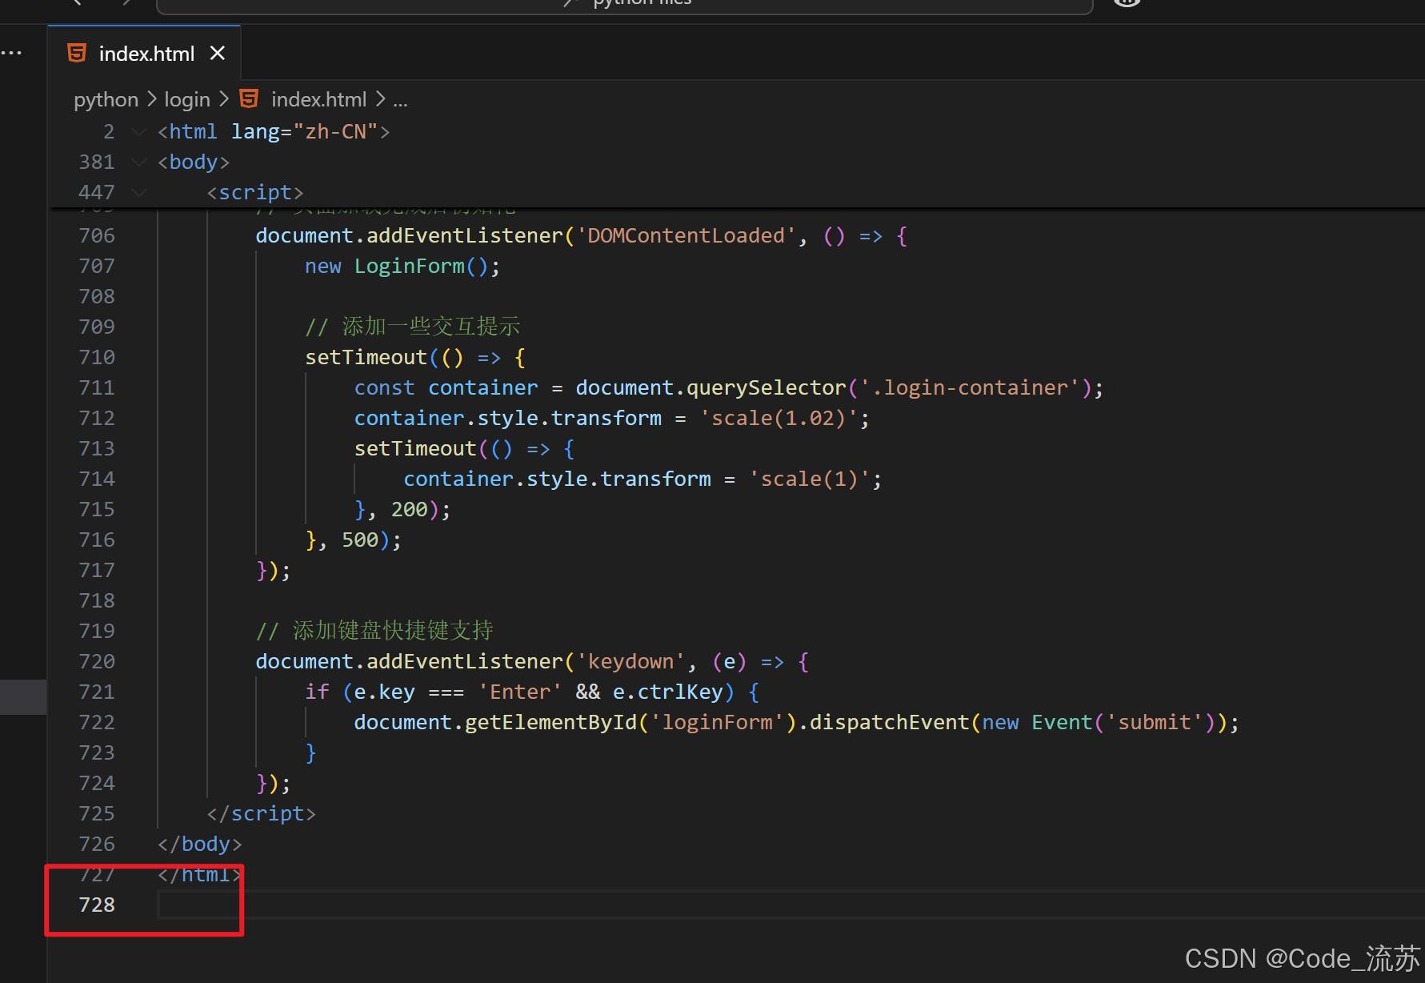Click line number 706 in gutter
Image resolution: width=1425 pixels, height=983 pixels.
[97, 235]
